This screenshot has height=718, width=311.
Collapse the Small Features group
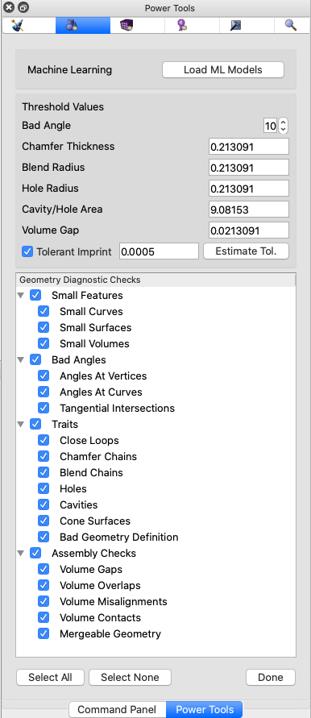pyautogui.click(x=21, y=296)
